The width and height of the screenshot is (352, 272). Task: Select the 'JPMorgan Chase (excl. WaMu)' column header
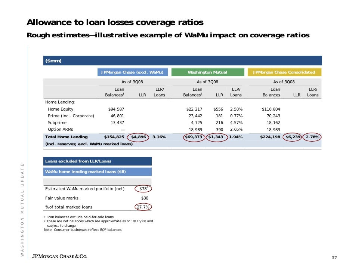132,72
